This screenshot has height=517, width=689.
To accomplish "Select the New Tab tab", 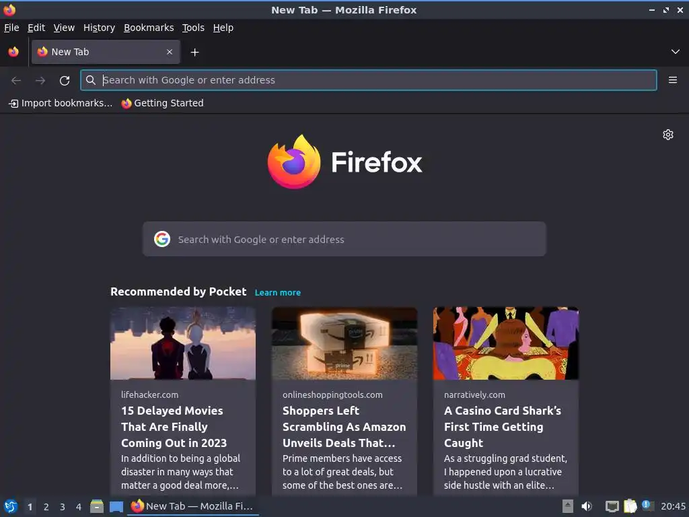I will (x=106, y=52).
